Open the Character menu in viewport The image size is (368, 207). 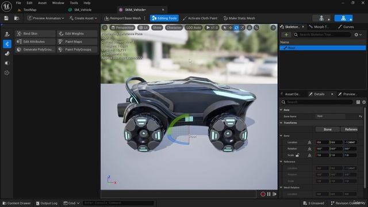[174, 28]
